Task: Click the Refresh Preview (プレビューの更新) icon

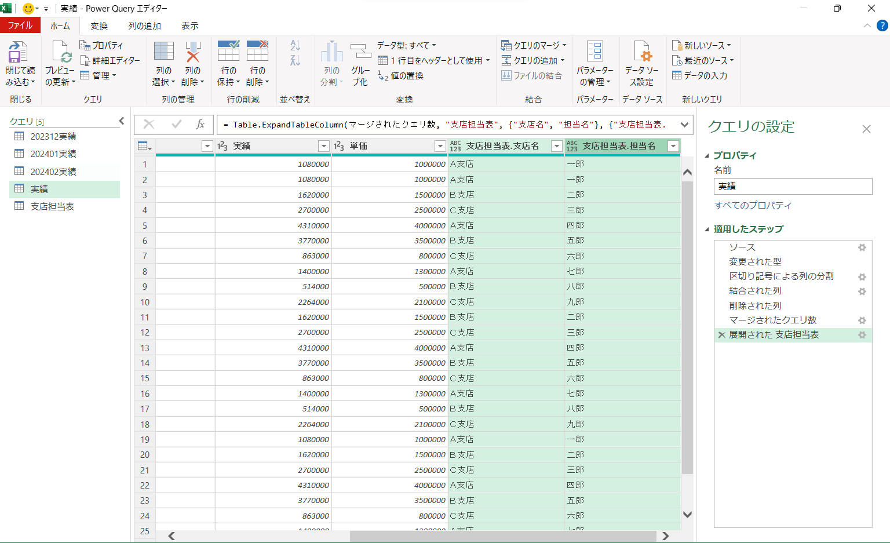Action: click(x=61, y=52)
